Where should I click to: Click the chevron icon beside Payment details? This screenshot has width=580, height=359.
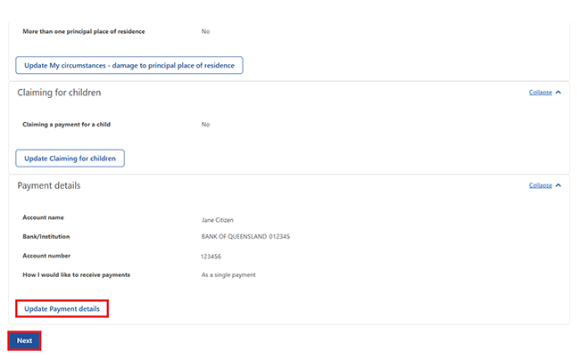tap(559, 185)
